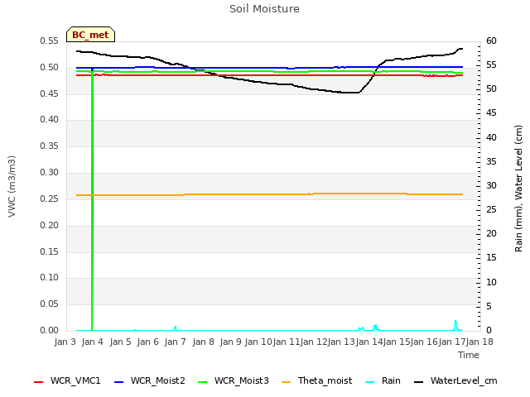Click the Rain (mm), Water Level (cm) axis label
This screenshot has width=530, height=397.
(518, 189)
